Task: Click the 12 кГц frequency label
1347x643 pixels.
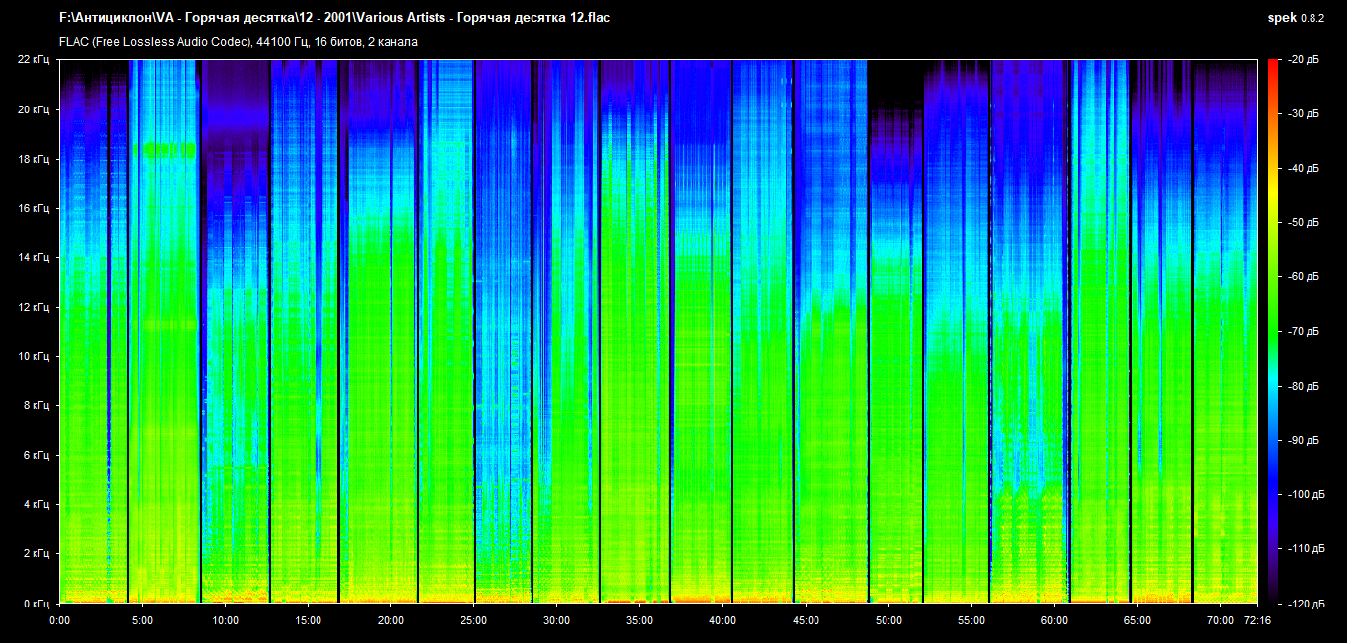Action: (x=33, y=307)
